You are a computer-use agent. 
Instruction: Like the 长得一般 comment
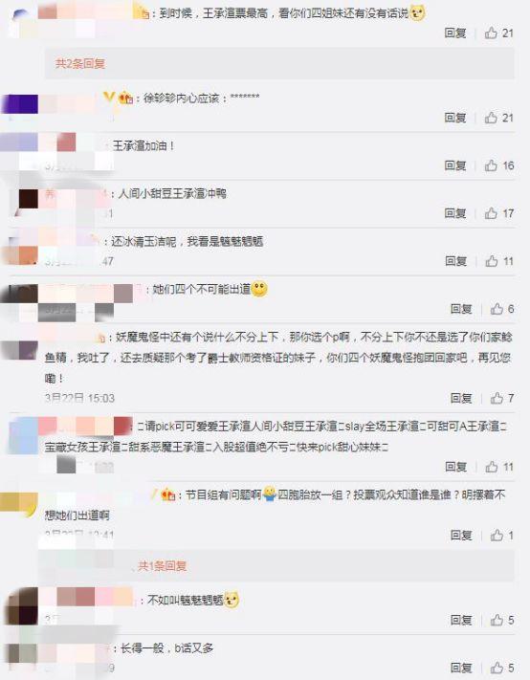pos(502,668)
